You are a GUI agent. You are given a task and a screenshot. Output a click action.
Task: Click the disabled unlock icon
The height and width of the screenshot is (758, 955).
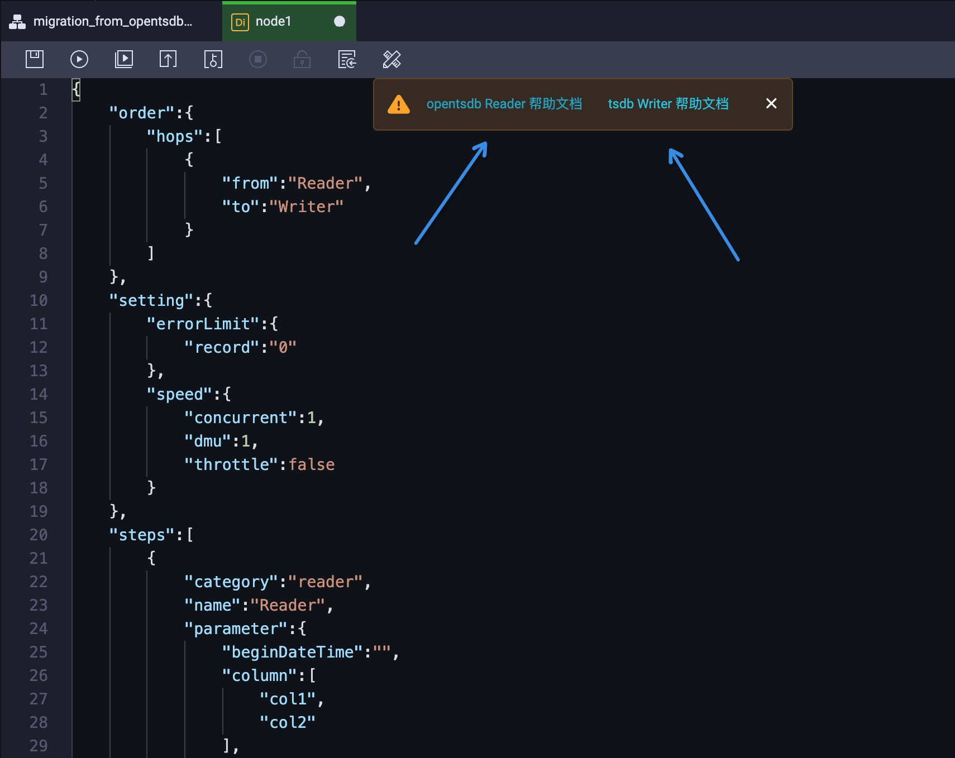(302, 59)
